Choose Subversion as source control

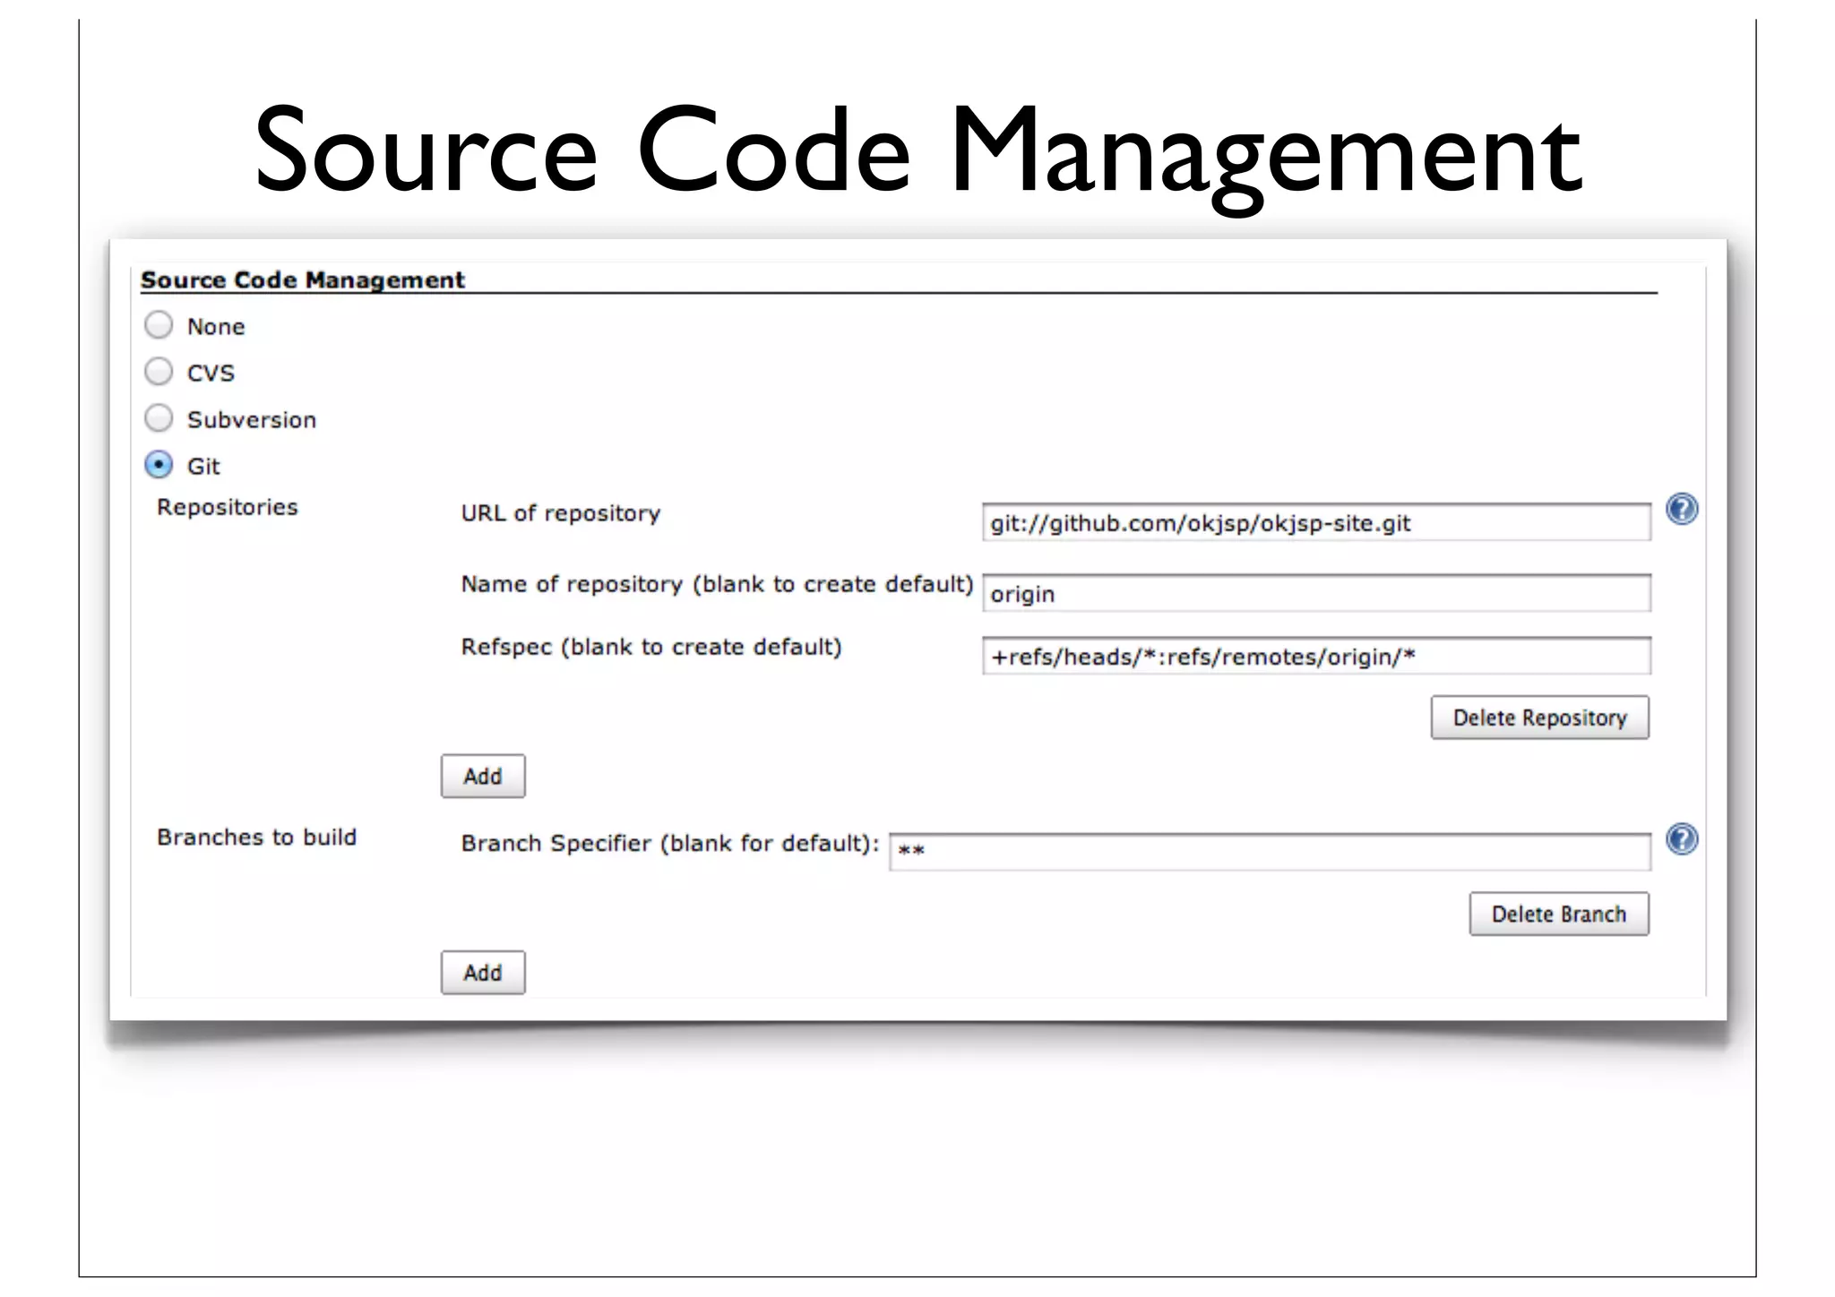click(x=159, y=418)
